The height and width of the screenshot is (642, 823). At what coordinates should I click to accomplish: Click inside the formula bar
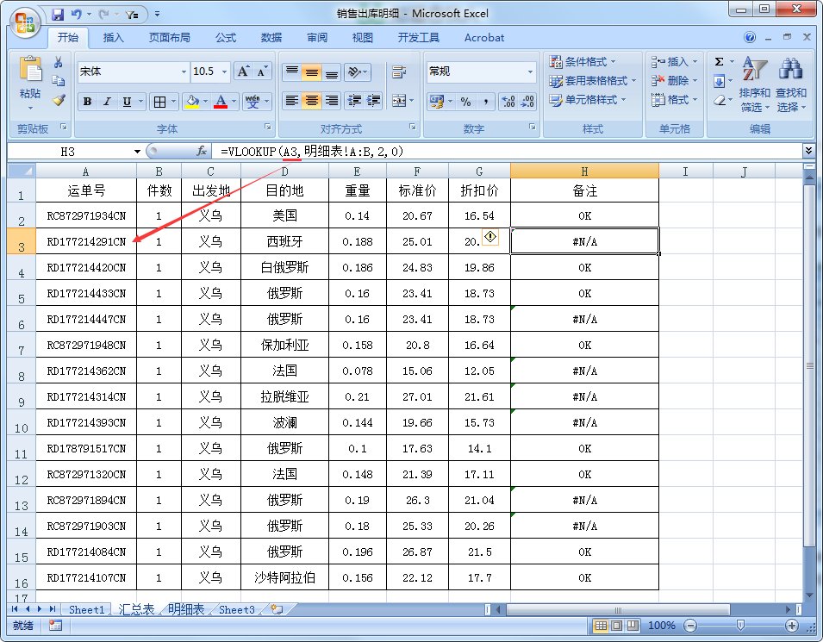click(345, 150)
